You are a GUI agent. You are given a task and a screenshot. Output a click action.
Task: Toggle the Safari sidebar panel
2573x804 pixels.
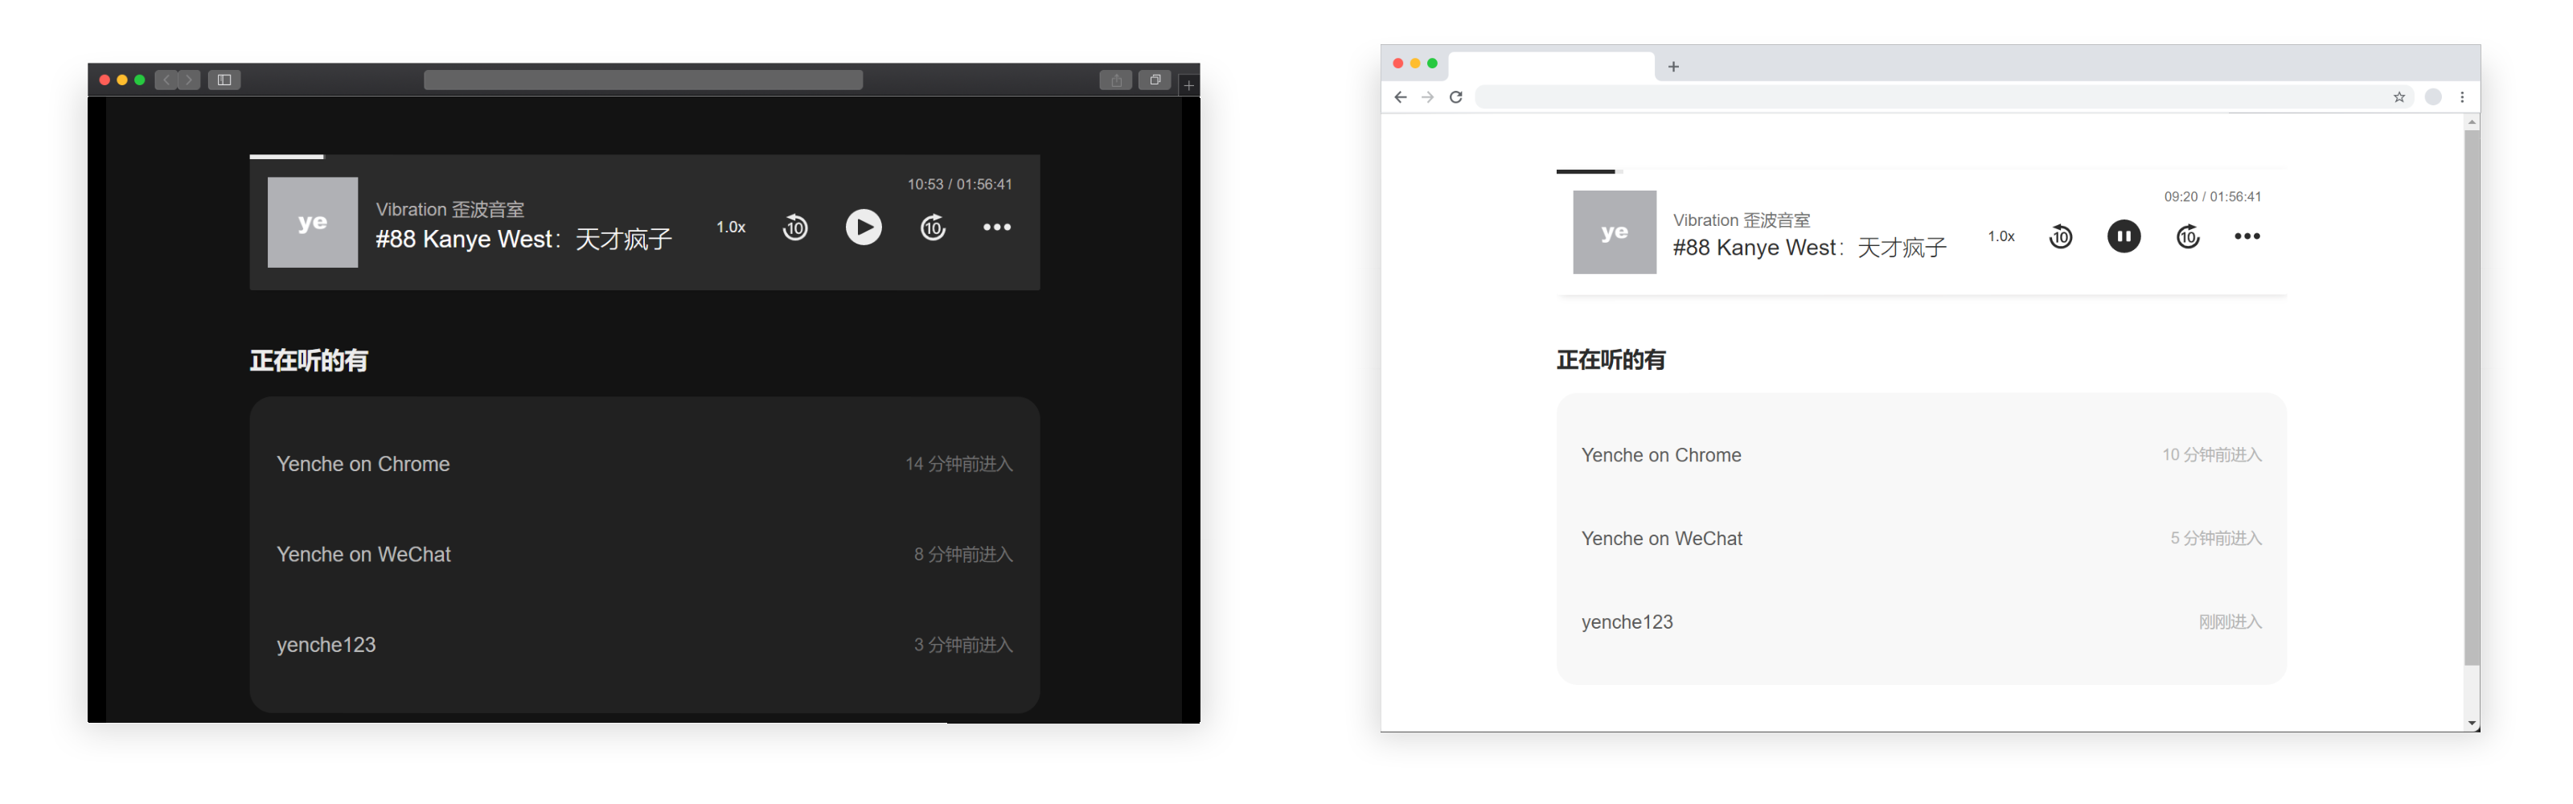(x=224, y=80)
